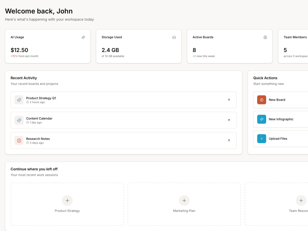
Task: Open Product Strategy Q1 via its arrow icon
Action: pos(229,100)
